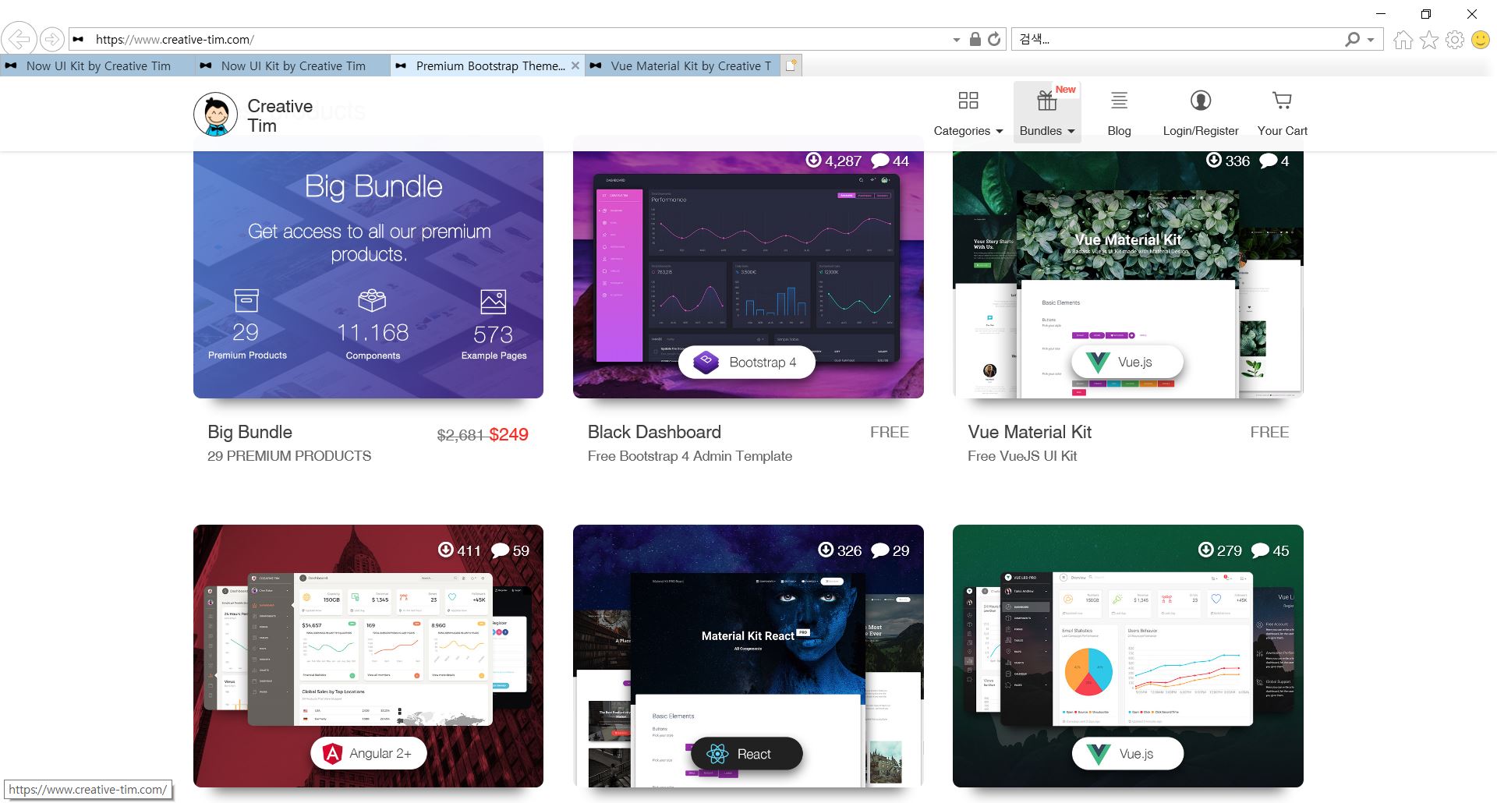This screenshot has width=1497, height=803.
Task: Open the new tab button
Action: pyautogui.click(x=791, y=65)
